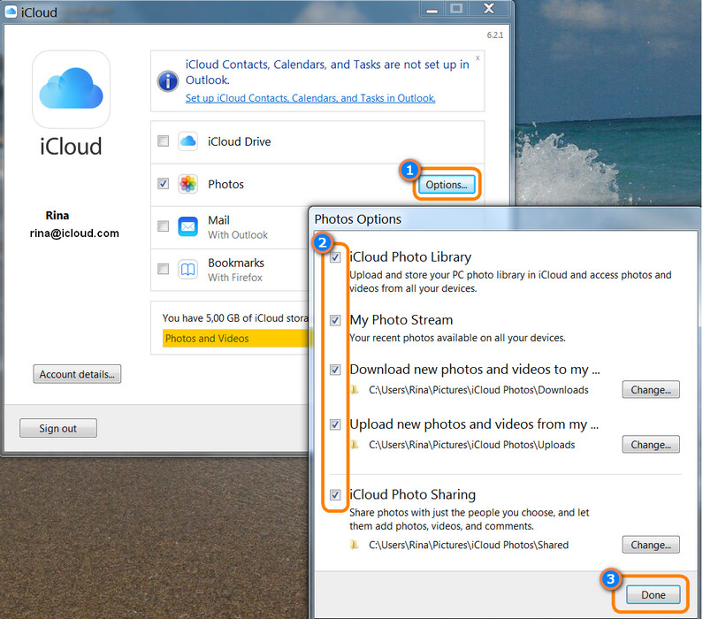Click the yellow Photos and Videos storage bar

pyautogui.click(x=236, y=339)
